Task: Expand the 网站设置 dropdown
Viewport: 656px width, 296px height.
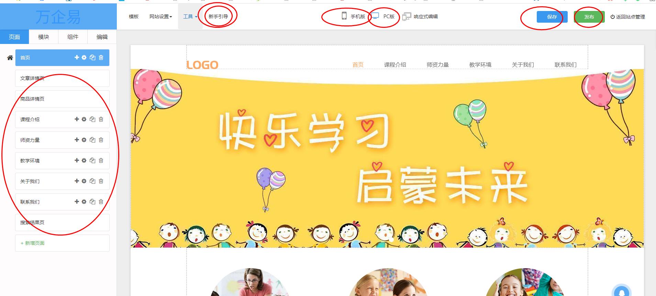Action: 160,16
